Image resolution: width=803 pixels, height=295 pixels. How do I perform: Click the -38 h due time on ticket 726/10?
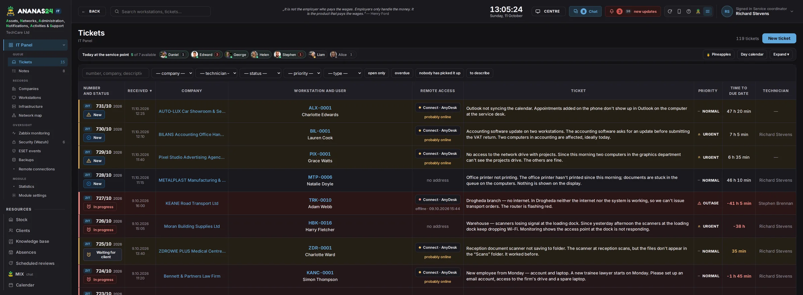(739, 226)
